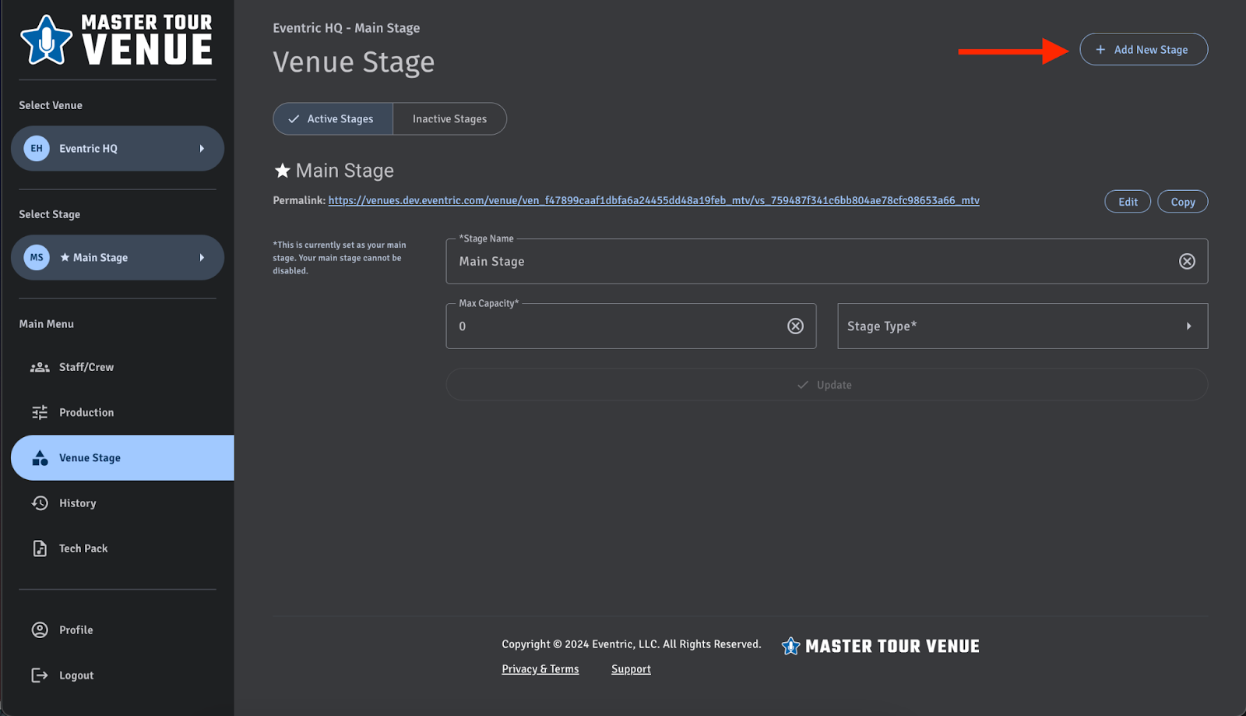Select the Staff/Crew people icon
The height and width of the screenshot is (716, 1246).
tap(39, 366)
